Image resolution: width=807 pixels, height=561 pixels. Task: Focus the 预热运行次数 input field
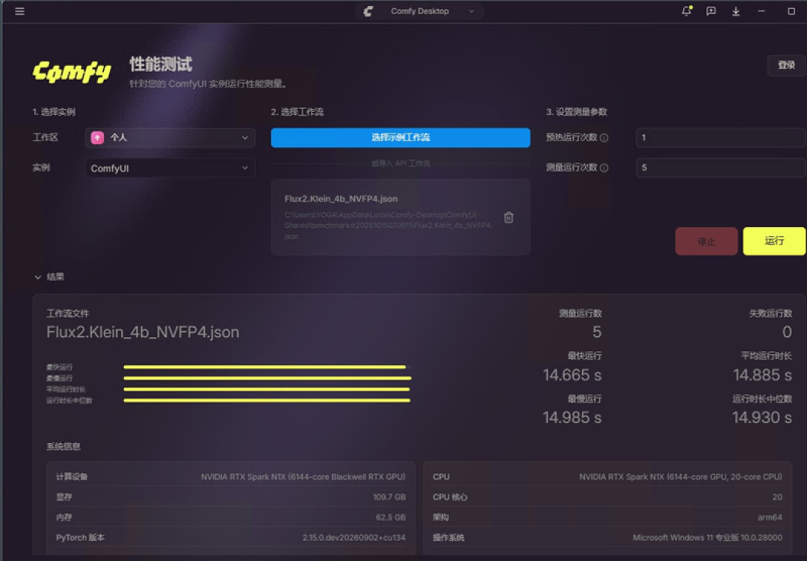pos(720,137)
